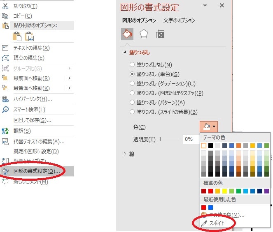Open the Effects pentagon tab icon
This screenshot has width=273, height=232.
144,34
